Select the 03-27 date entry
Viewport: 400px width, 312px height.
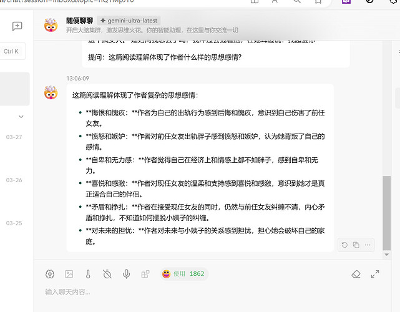14,137
